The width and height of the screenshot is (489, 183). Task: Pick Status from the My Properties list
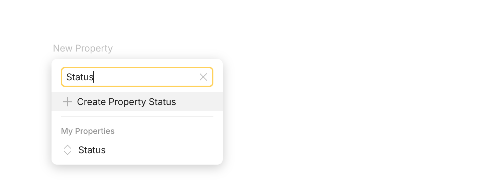tap(92, 150)
